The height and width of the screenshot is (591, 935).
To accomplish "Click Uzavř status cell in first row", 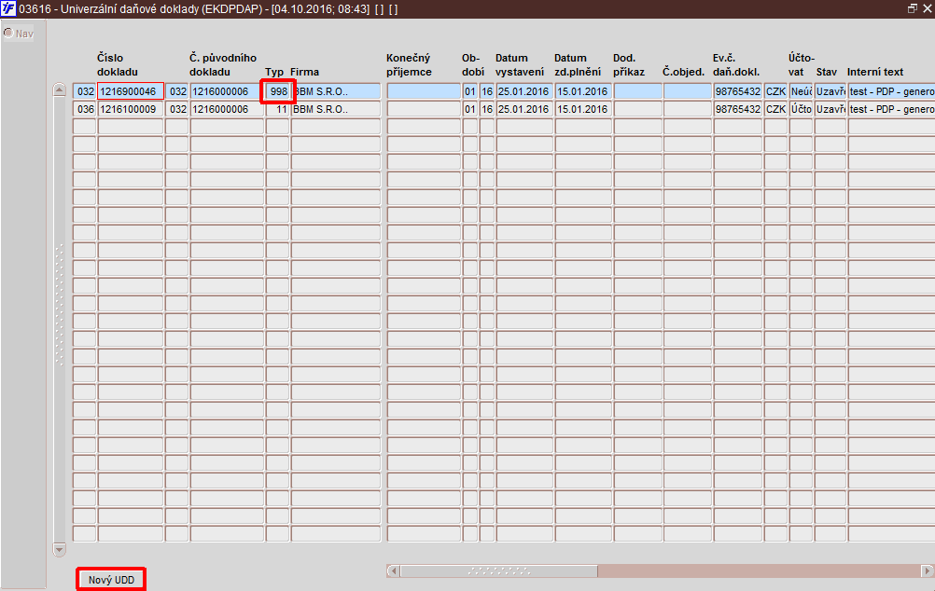I will click(x=830, y=91).
